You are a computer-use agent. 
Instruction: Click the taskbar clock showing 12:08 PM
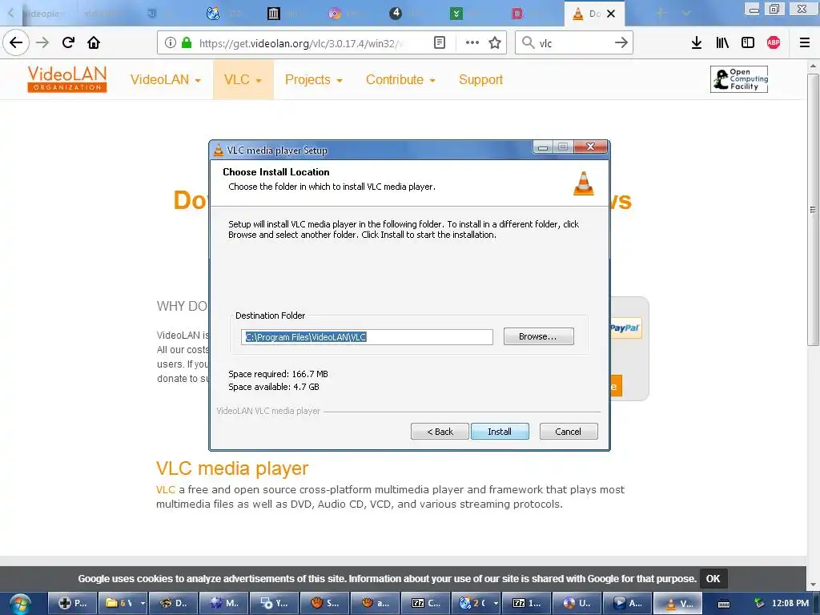tap(790, 603)
